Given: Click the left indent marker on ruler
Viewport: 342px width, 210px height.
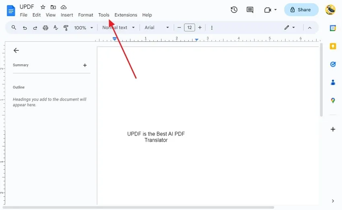Looking at the screenshot, I should 115,39.
